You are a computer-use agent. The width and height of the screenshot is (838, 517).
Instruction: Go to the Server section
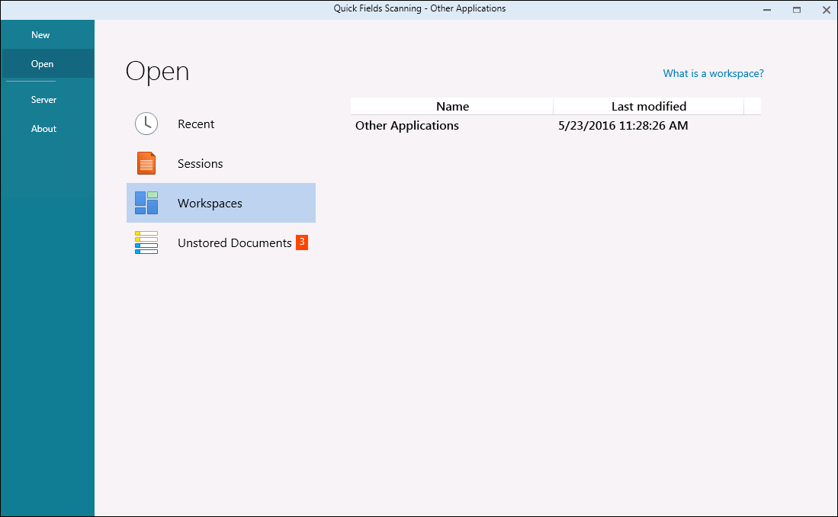(43, 100)
